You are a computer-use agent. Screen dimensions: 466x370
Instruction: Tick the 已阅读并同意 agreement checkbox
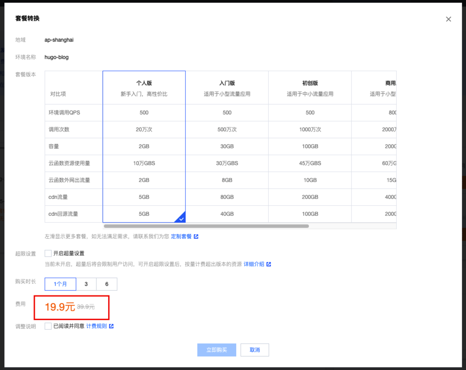click(48, 326)
